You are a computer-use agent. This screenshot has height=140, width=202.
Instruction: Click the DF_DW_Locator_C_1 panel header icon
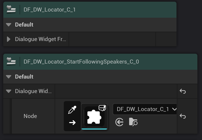12,10
